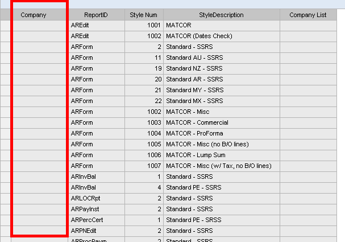
Task: Click the Style Num 1001 cell for AREdit
Action: tap(144, 26)
